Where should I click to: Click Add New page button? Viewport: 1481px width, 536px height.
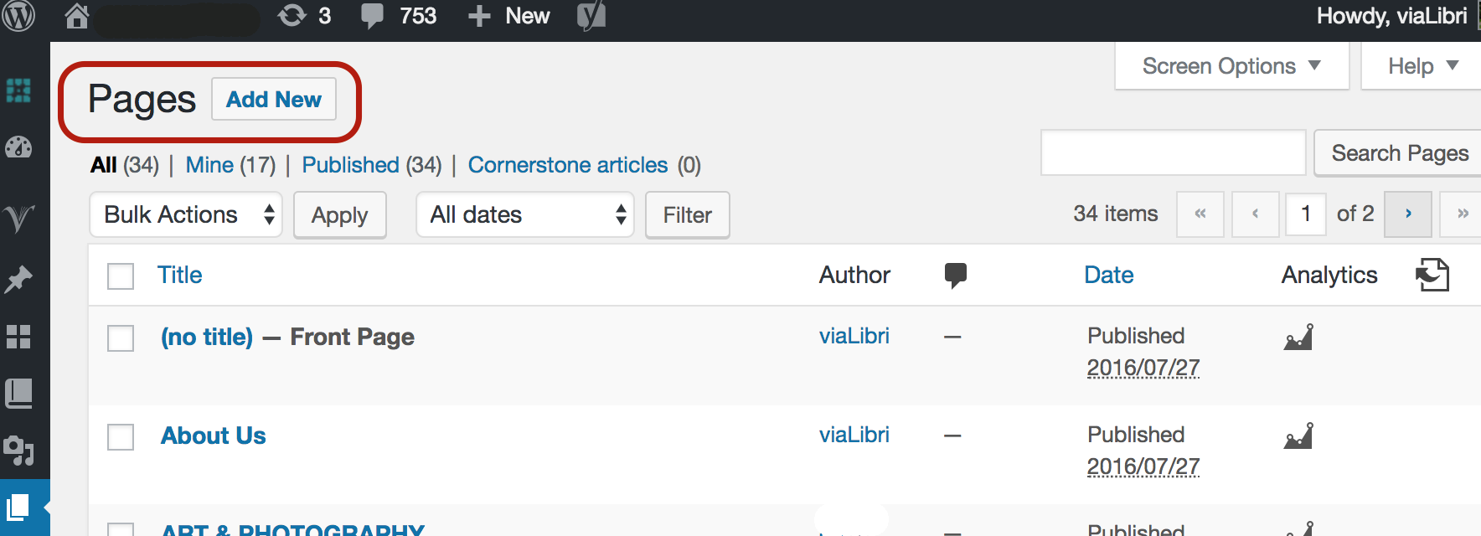point(274,99)
